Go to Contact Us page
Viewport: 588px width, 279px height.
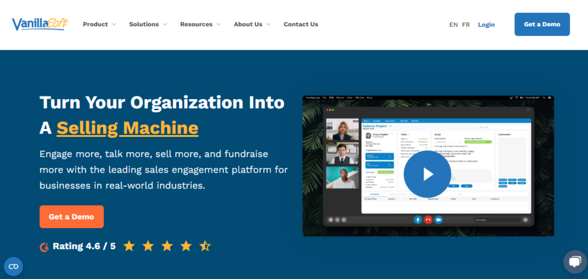click(x=301, y=25)
